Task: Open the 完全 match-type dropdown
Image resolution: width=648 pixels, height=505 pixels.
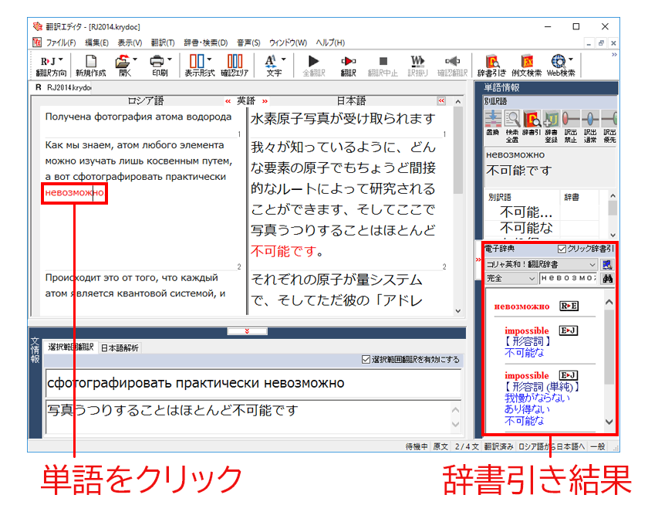Action: tap(511, 279)
